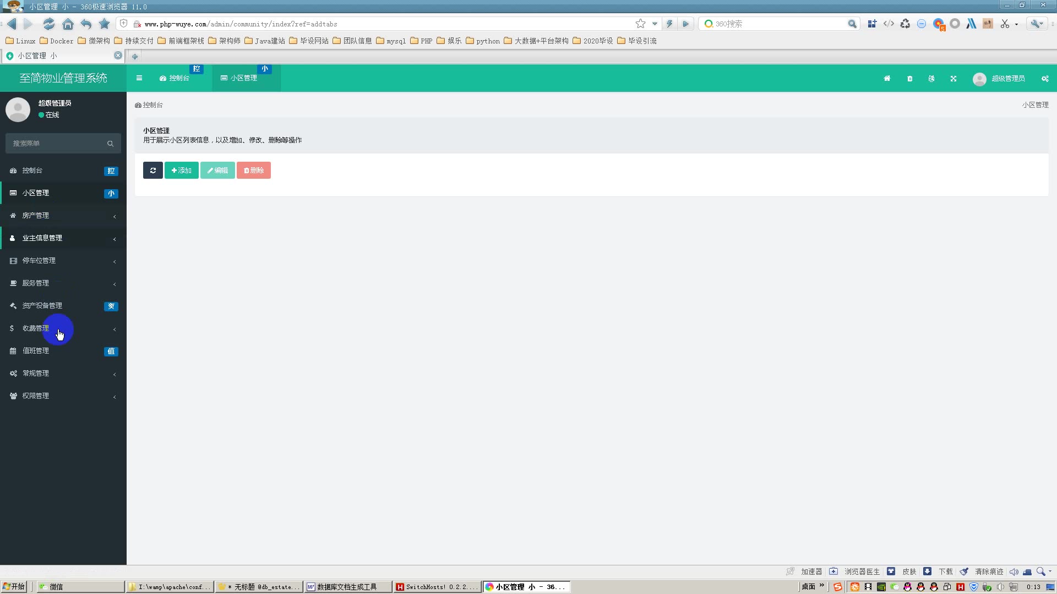Click the refresh/reload icon button
The height and width of the screenshot is (594, 1057).
pyautogui.click(x=152, y=170)
